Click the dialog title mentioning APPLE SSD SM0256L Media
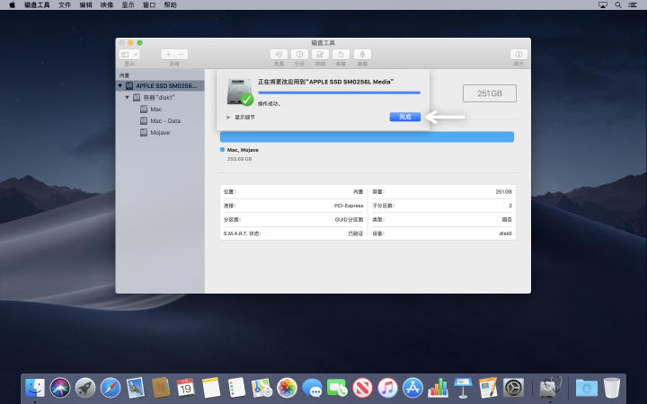Screen dimensions: 647x404 [x=326, y=82]
